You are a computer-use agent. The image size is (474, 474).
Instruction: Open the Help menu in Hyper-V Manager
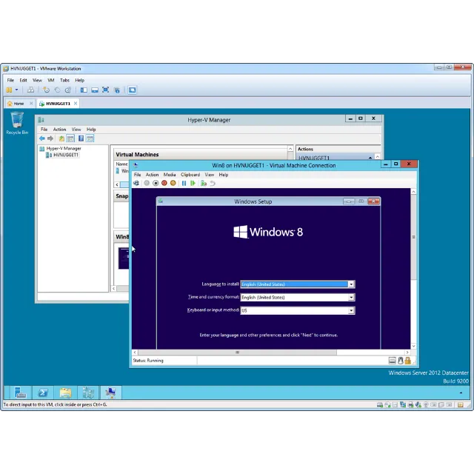[x=91, y=130]
